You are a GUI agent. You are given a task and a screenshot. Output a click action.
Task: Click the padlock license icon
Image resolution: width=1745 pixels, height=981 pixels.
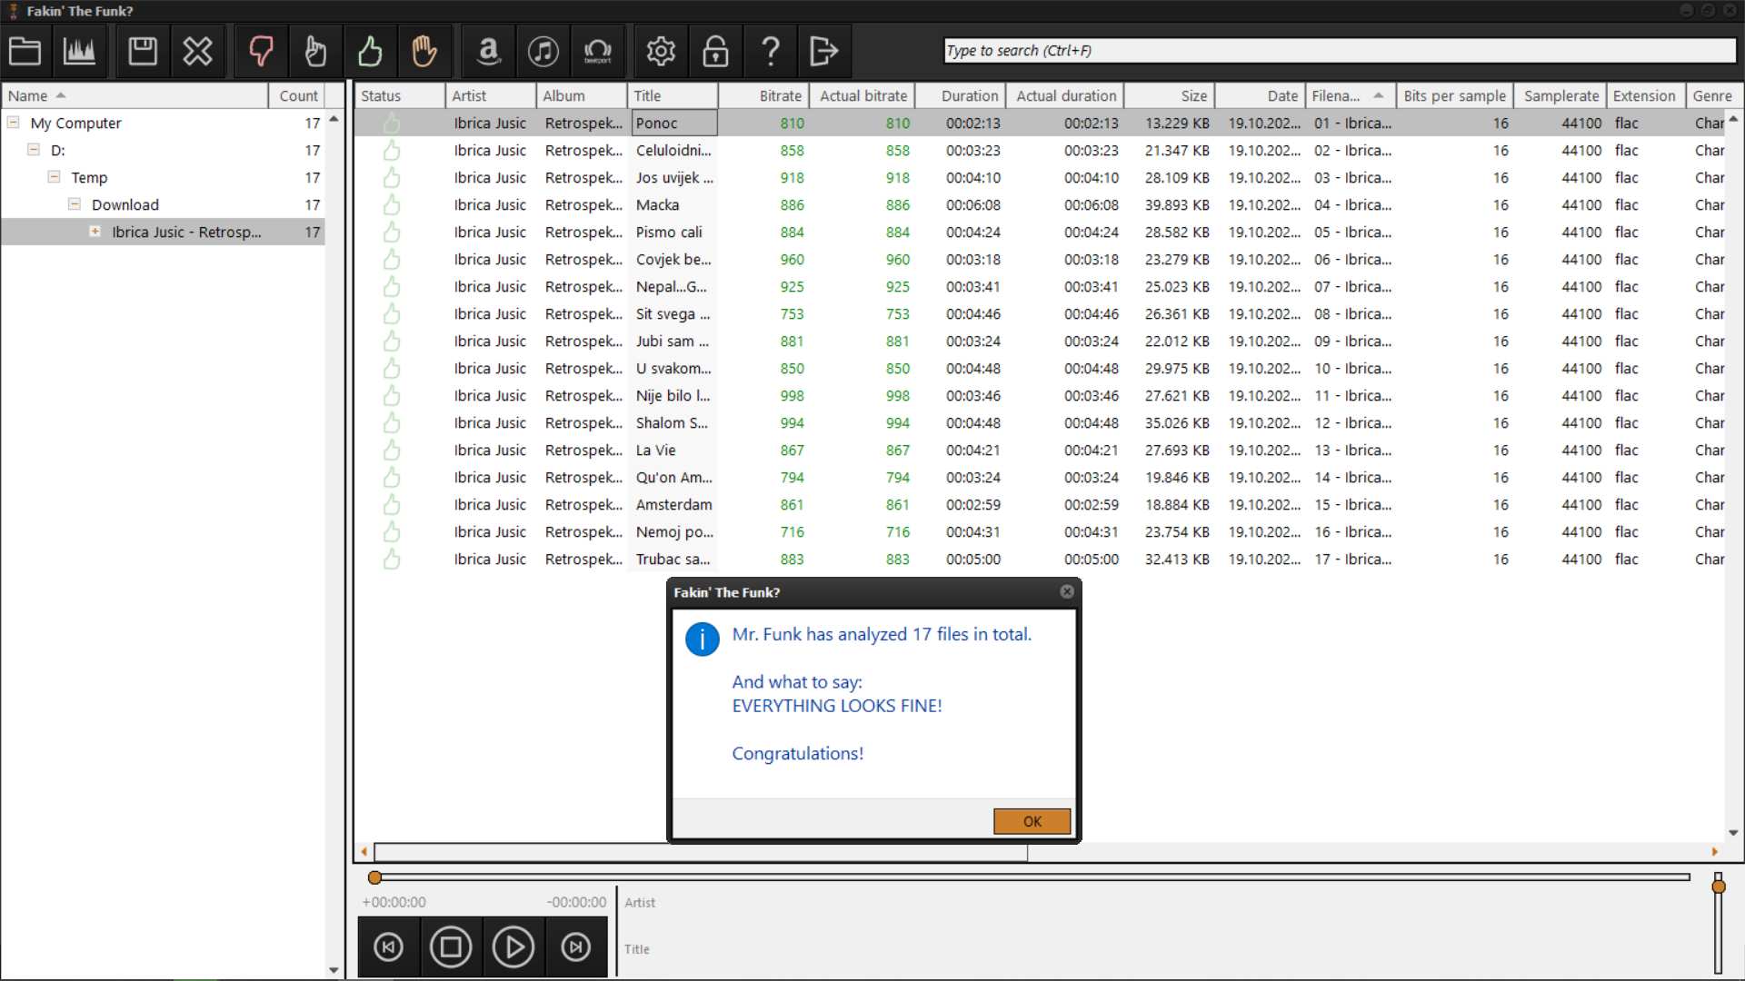(715, 51)
